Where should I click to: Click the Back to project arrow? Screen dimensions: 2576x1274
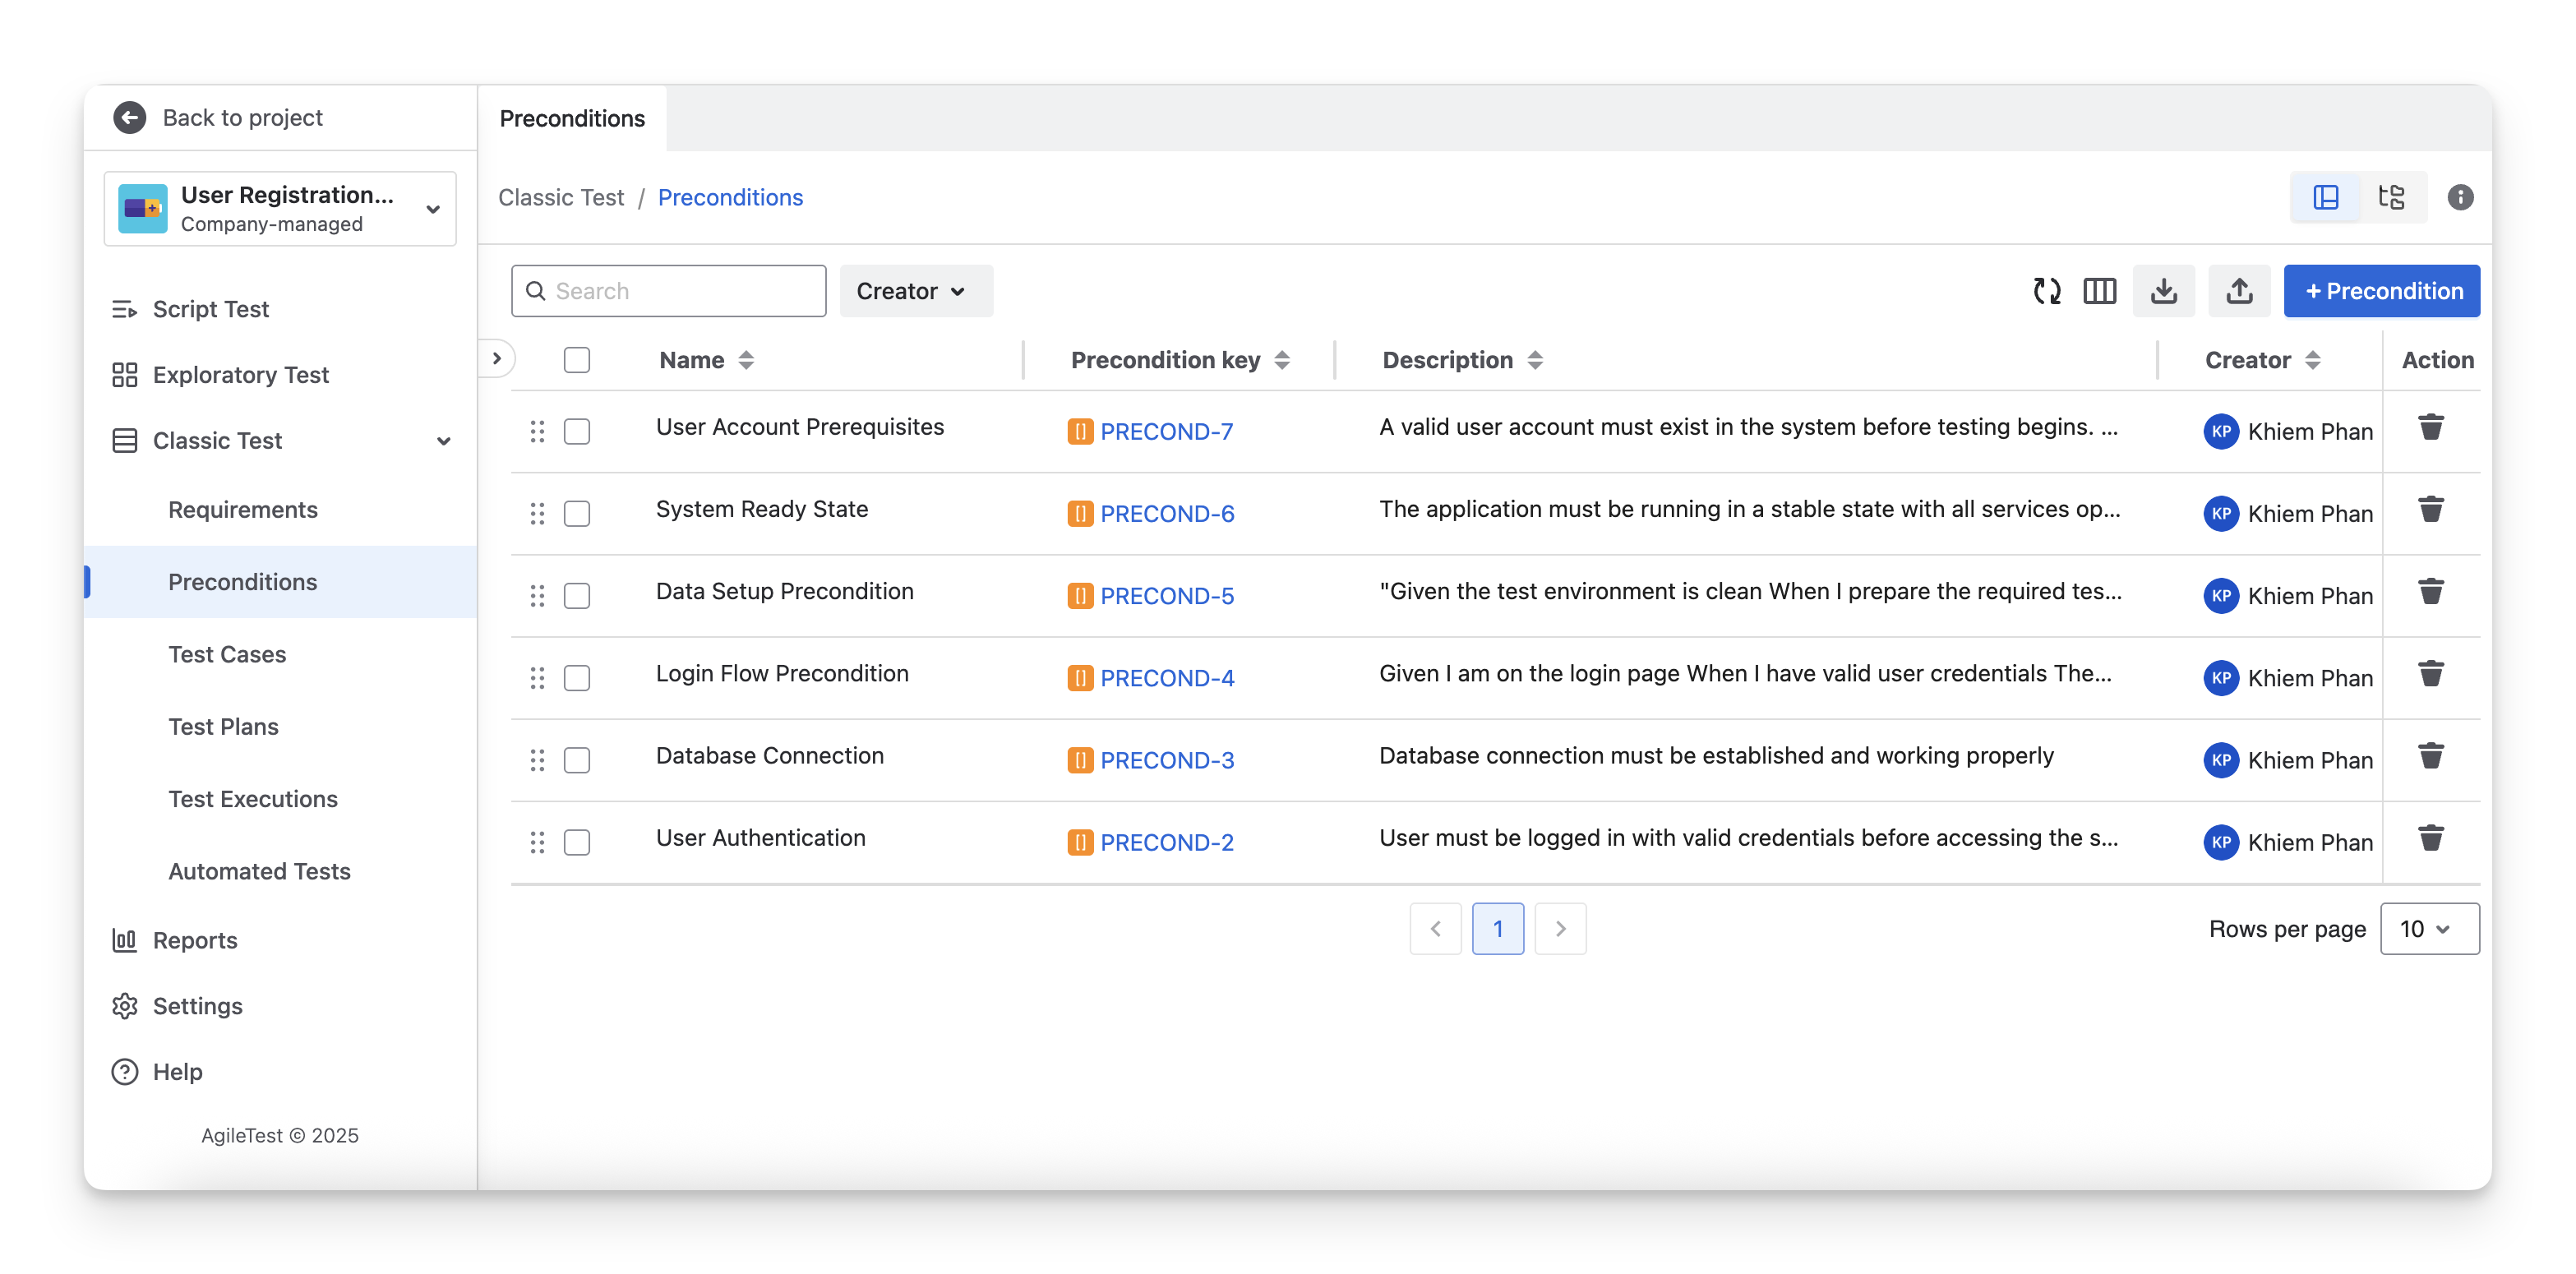[130, 118]
